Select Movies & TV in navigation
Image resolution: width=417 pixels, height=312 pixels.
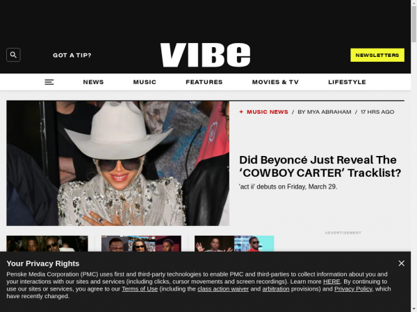pyautogui.click(x=275, y=82)
